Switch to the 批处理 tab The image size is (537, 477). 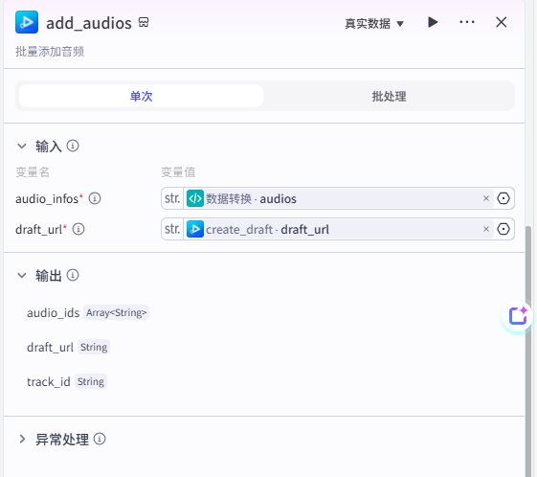(389, 96)
